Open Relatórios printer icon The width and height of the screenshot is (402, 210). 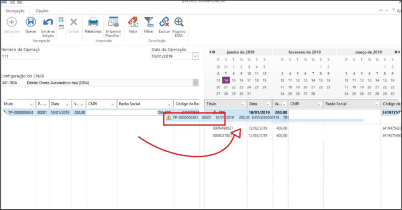93,23
